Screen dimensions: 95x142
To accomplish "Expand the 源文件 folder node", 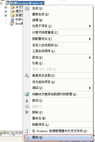I will pyautogui.click(x=6, y=11).
